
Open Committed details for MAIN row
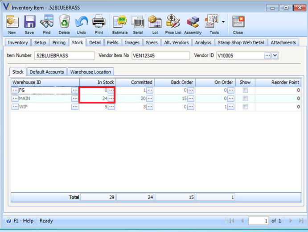click(x=150, y=98)
